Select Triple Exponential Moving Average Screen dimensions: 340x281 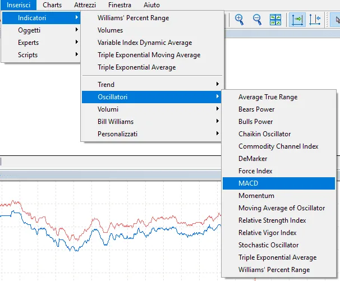[x=152, y=55]
